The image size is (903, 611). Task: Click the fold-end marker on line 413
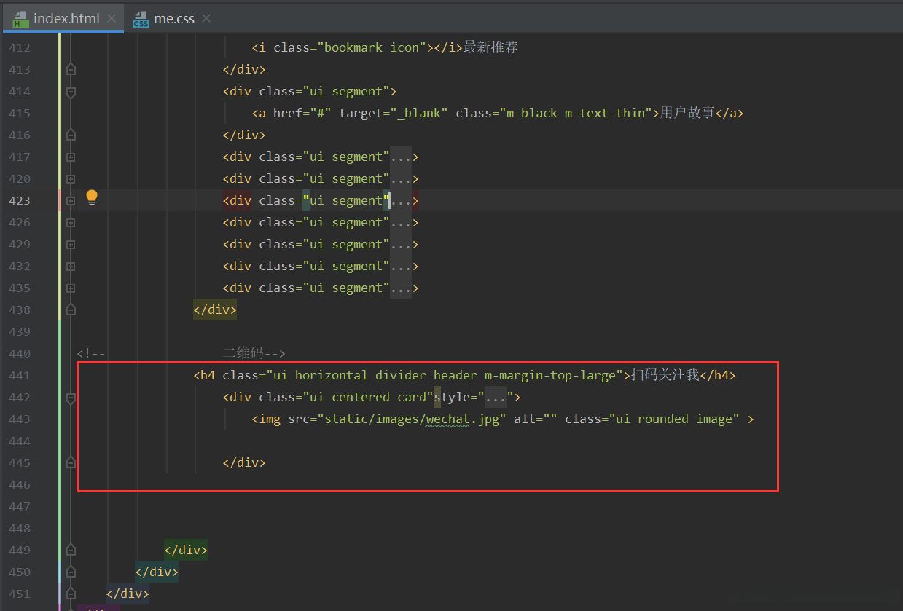click(x=71, y=69)
